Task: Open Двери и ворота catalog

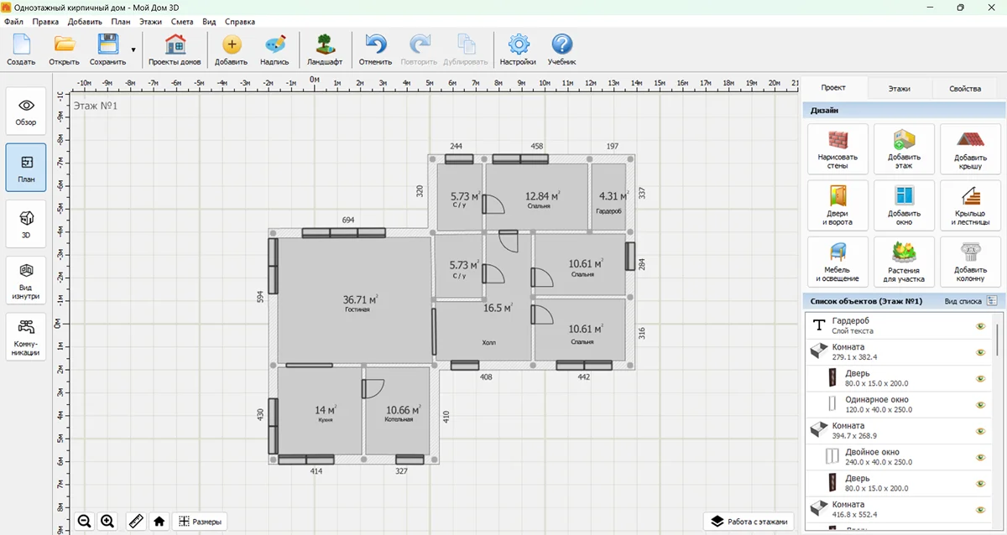Action: click(837, 205)
